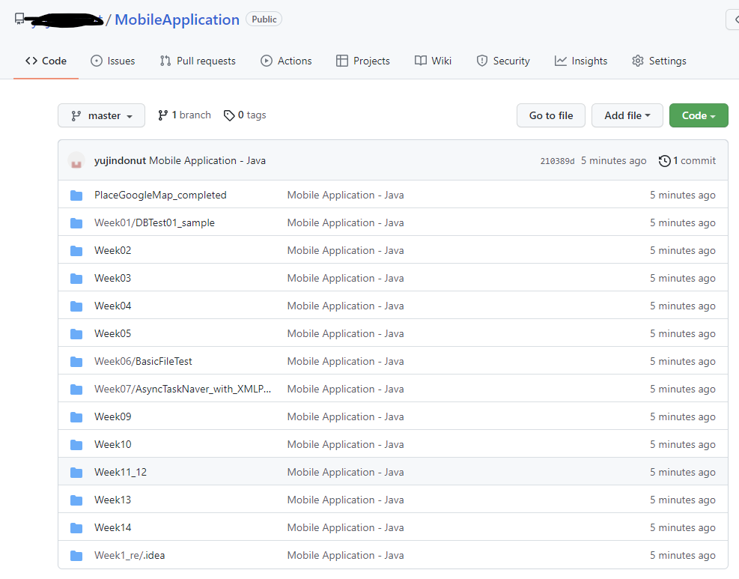
Task: Open the Actions tab
Action: (286, 61)
